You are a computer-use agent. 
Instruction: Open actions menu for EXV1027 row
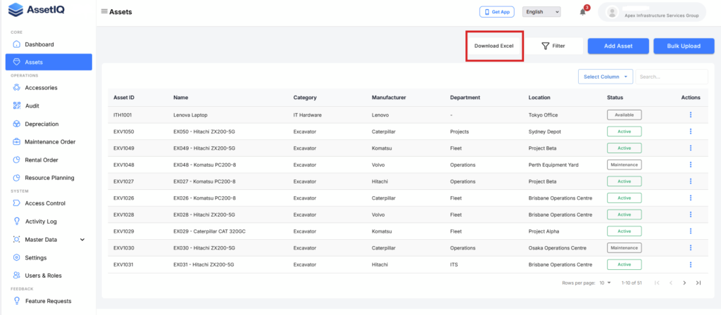click(691, 181)
